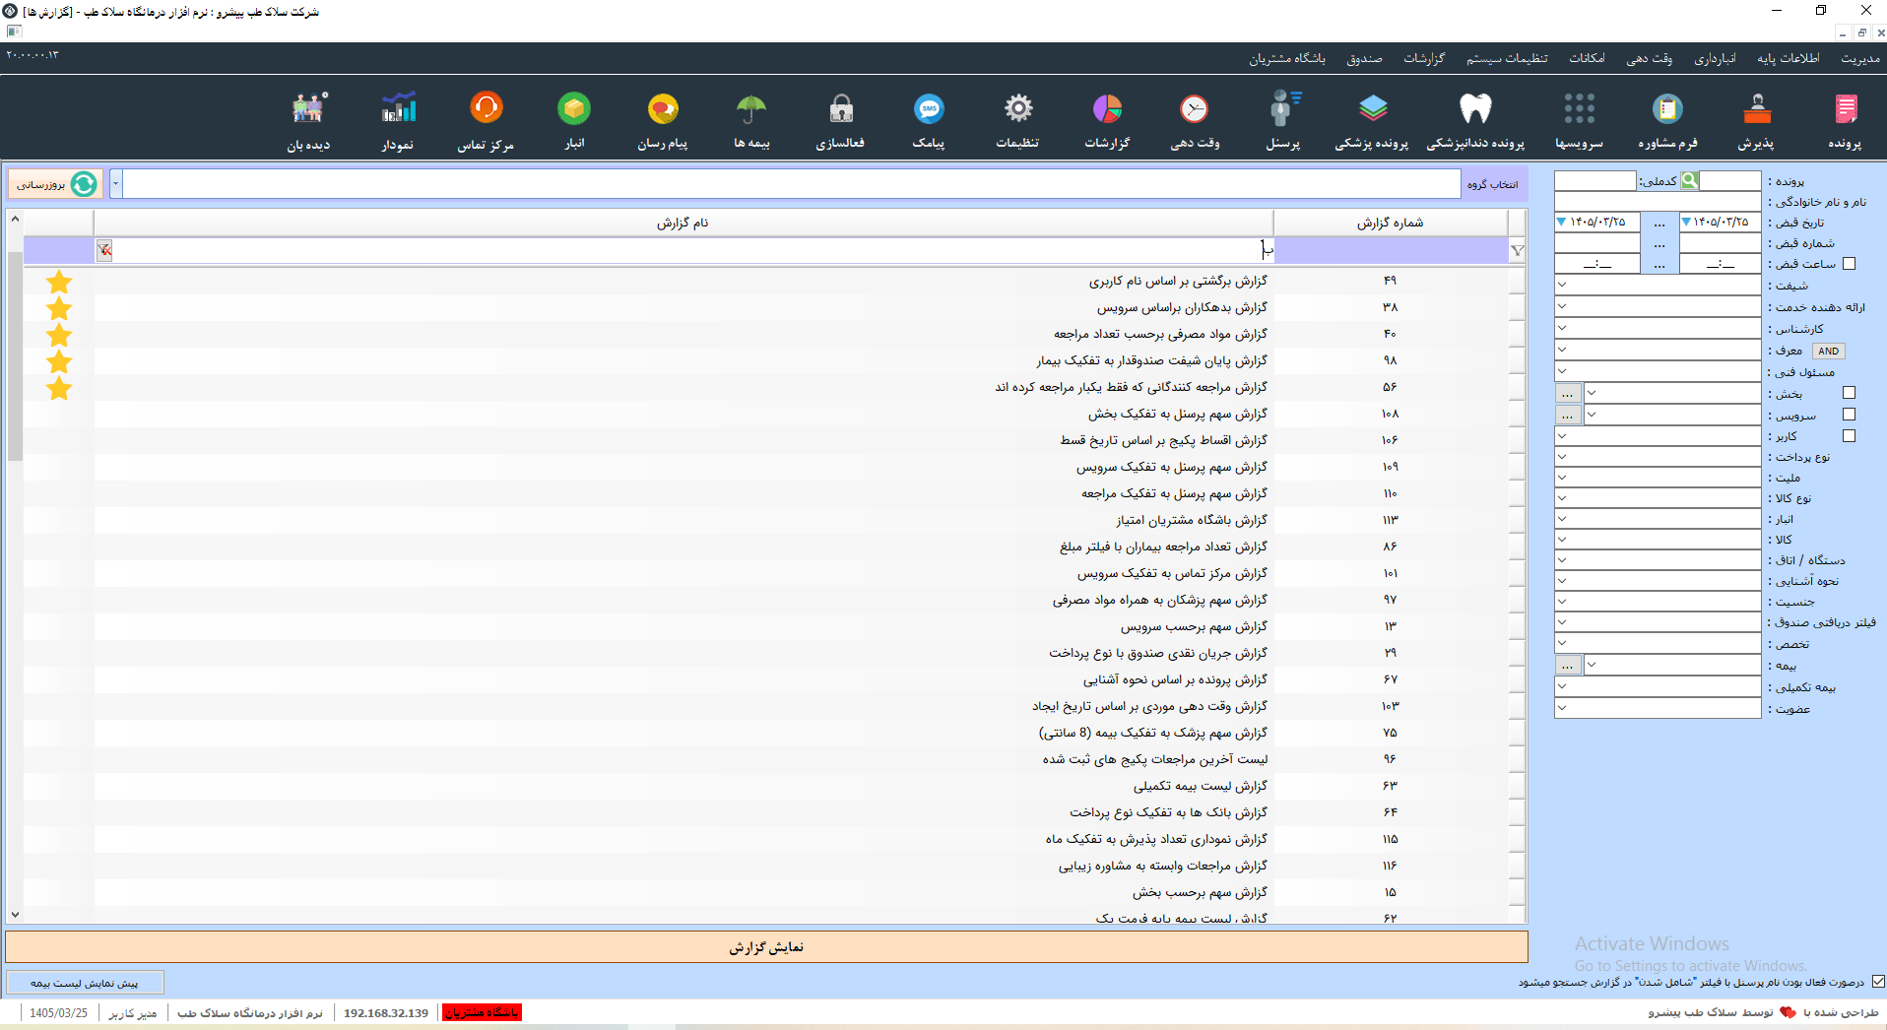Click the report name filter field
1887x1030 pixels.
[683, 250]
